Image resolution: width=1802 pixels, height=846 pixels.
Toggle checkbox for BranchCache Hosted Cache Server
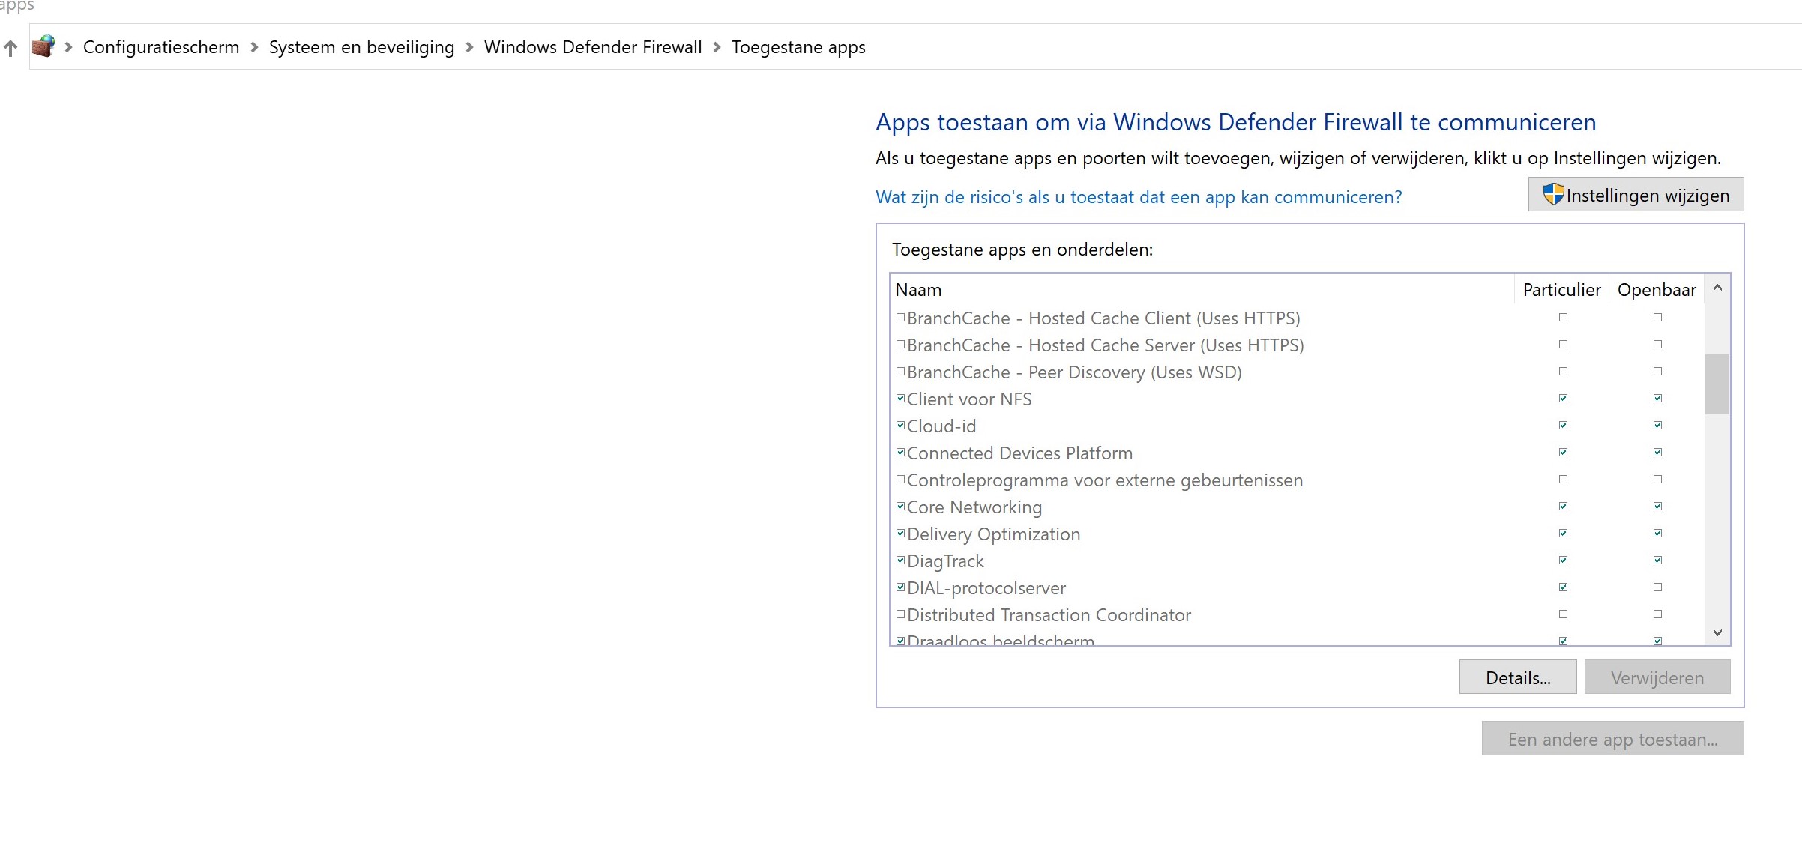[x=900, y=345]
